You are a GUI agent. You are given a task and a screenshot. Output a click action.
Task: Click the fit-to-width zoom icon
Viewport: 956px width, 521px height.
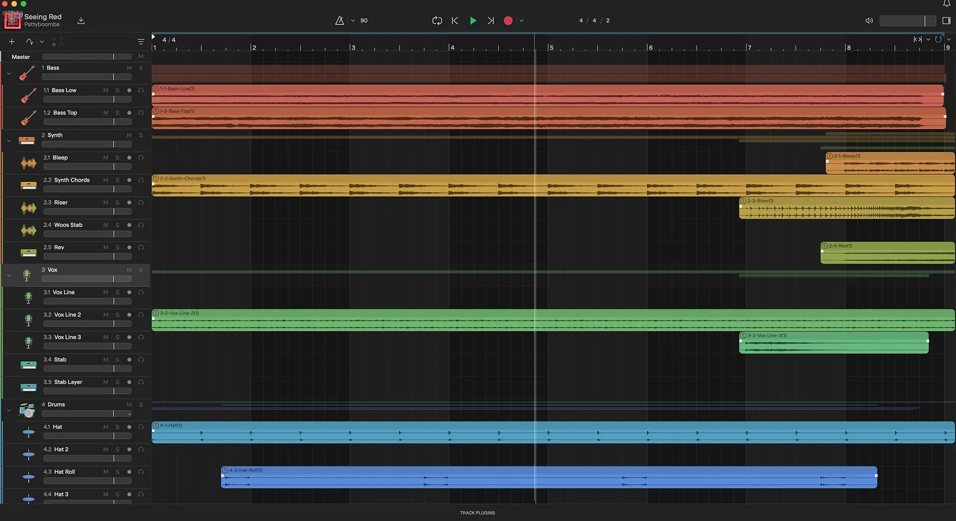(917, 39)
